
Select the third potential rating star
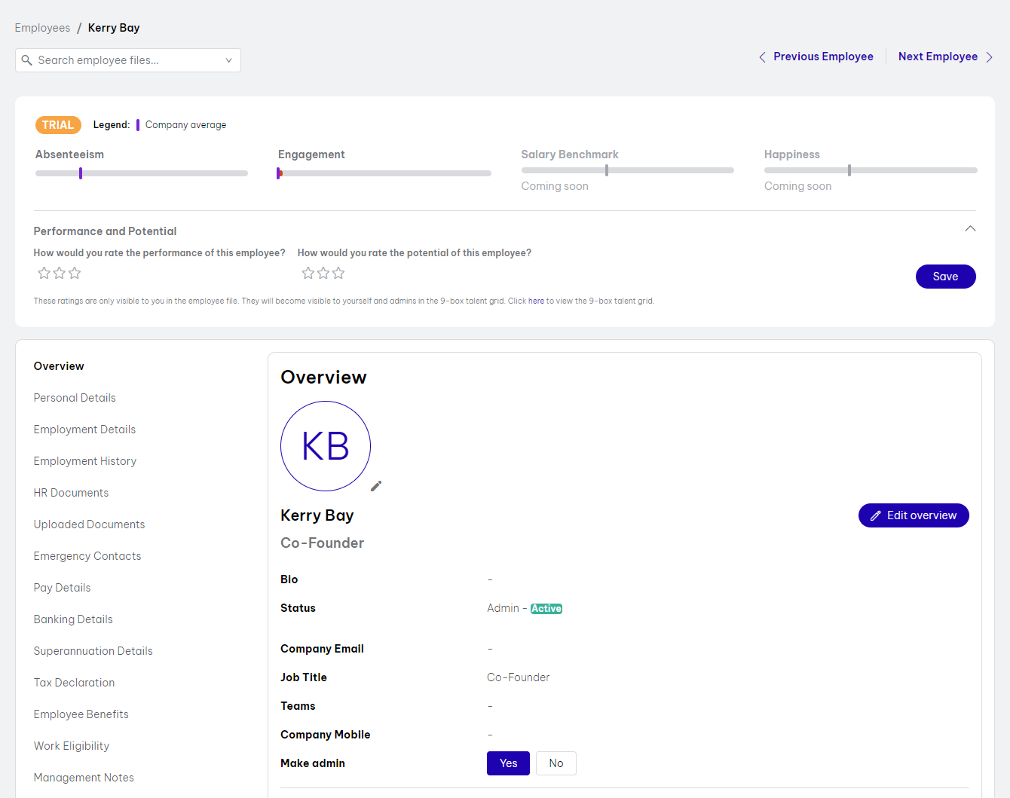pos(338,273)
